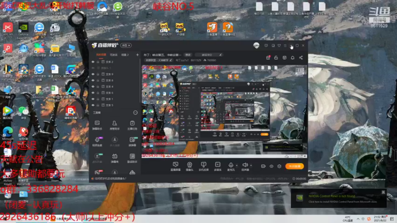Open the download tool with green badge
The height and width of the screenshot is (223, 397).
coord(97,158)
